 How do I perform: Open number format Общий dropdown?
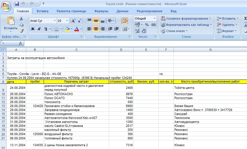coord(154,18)
